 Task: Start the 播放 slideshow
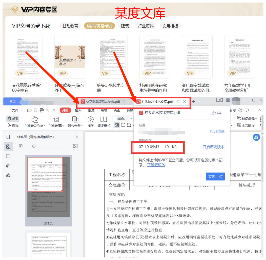tap(90, 122)
